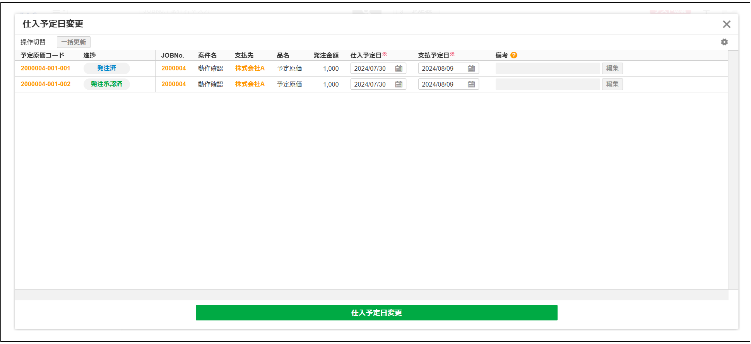Open calendar for second row 仕入予定日
751x344 pixels.
click(x=399, y=84)
